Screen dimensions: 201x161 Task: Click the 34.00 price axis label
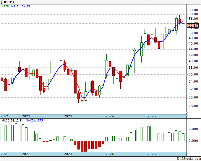coord(193,81)
